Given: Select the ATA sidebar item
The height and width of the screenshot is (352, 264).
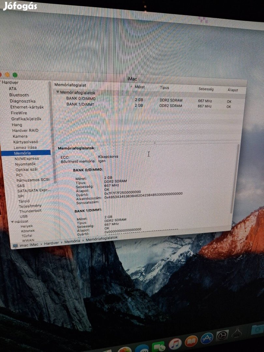Looking at the screenshot, I should (x=13, y=89).
